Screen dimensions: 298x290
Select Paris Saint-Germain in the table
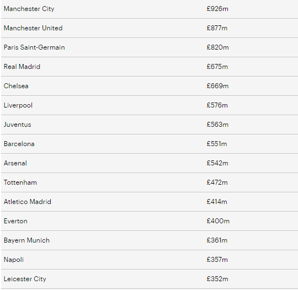click(34, 47)
